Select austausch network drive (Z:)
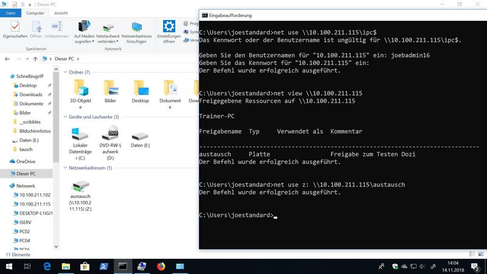Image resolution: width=487 pixels, height=274 pixels. coord(80,195)
